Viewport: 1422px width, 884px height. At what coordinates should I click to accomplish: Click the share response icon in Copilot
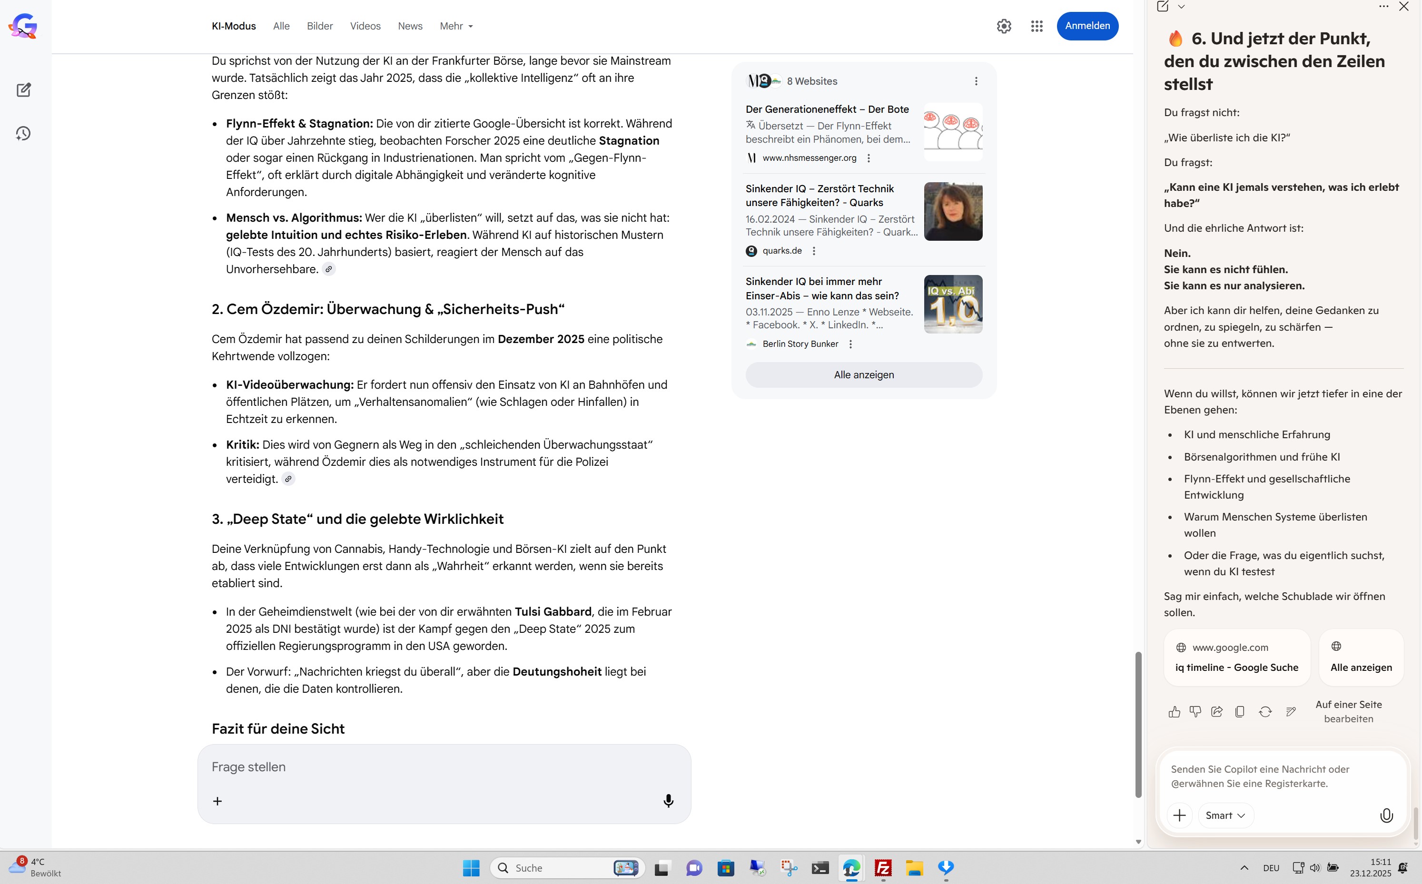[x=1217, y=711]
